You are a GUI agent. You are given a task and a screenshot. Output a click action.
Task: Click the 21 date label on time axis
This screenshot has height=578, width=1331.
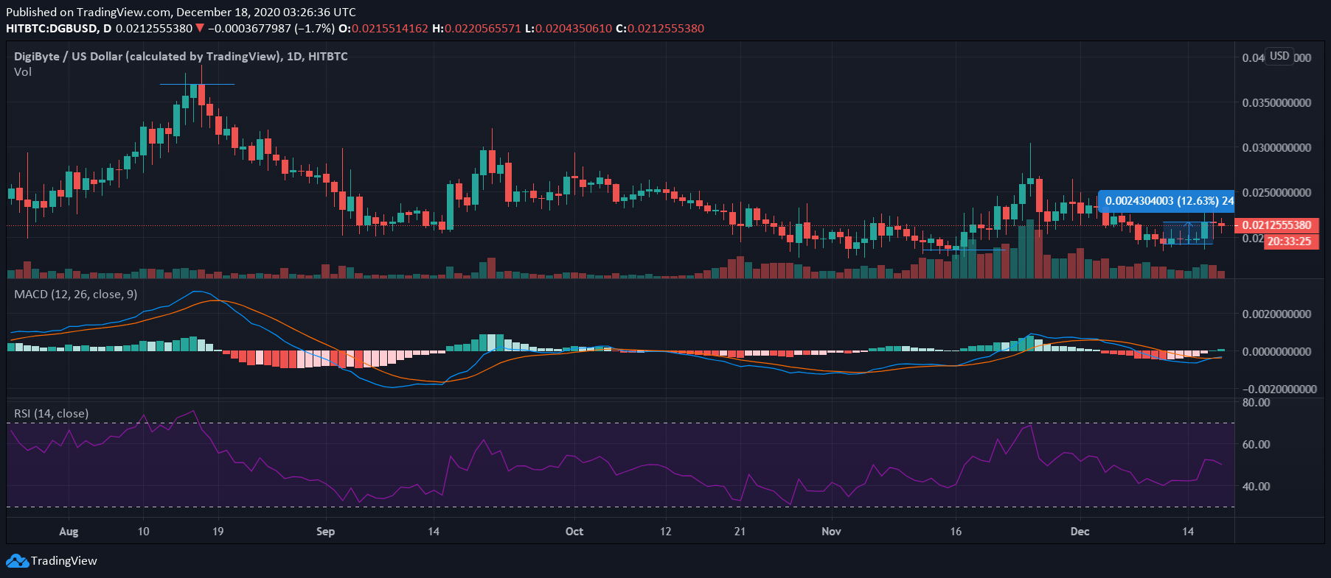pos(740,531)
